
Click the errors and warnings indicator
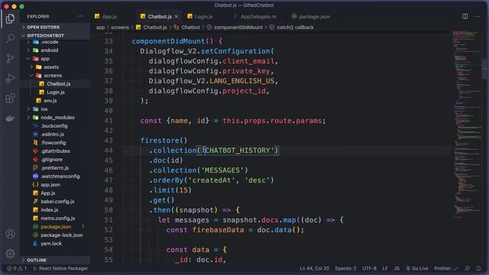tap(17, 268)
